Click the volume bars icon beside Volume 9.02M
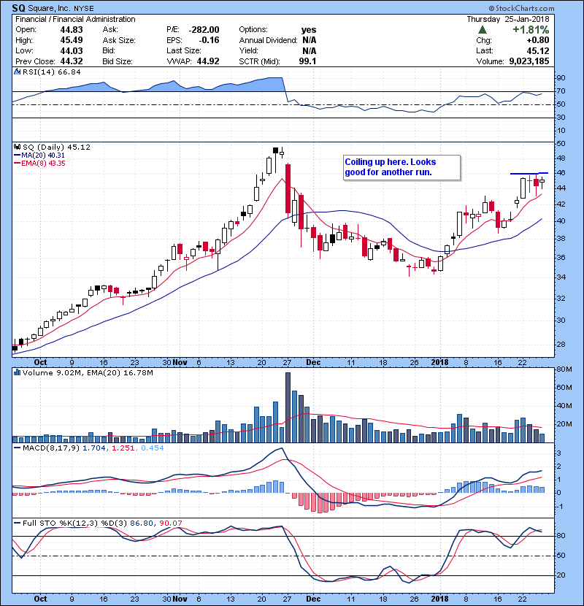This screenshot has width=584, height=606. click(17, 372)
